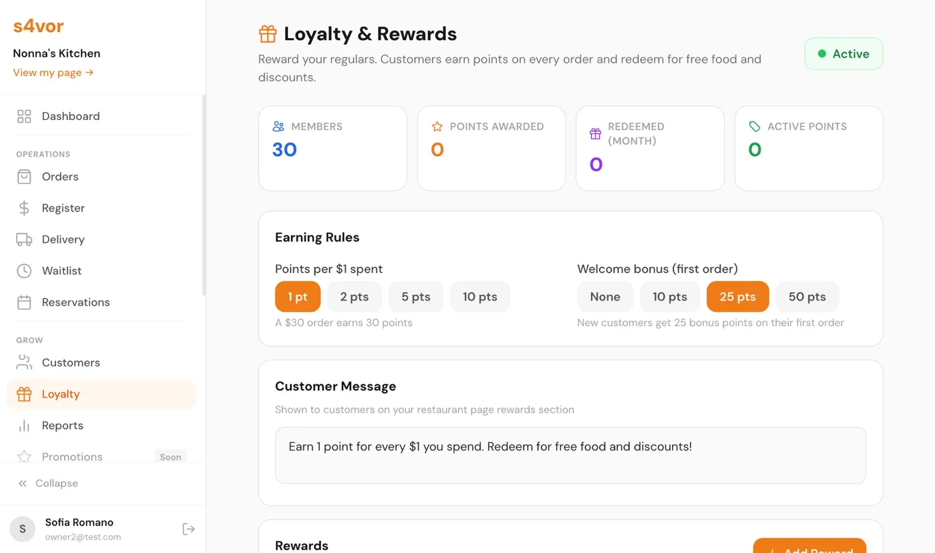Screen dimensions: 935x553
Task: Select 2 pts per dollar spent
Action: point(354,296)
